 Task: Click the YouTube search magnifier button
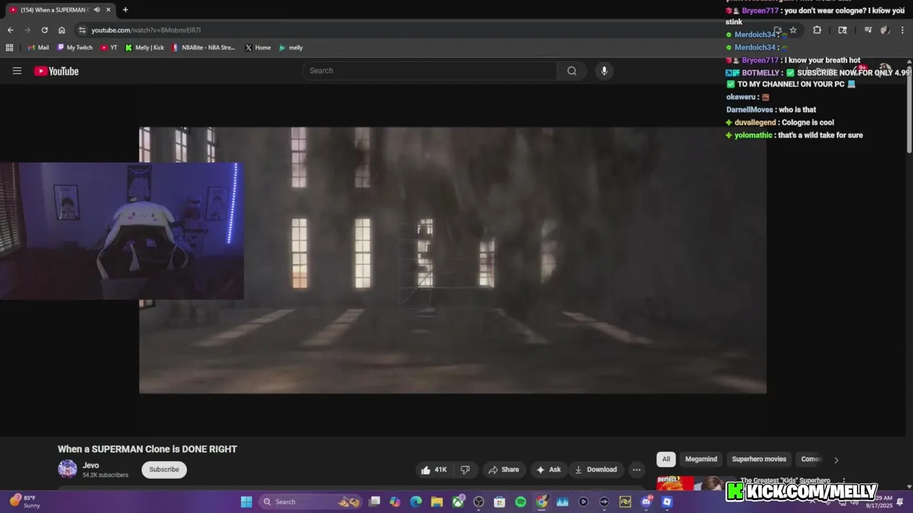[572, 71]
